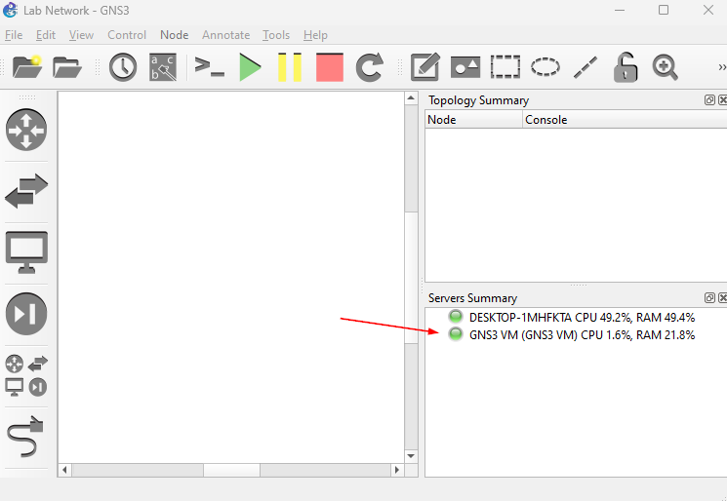Open the Edit menu
Viewport: 727px width, 501px height.
click(46, 35)
